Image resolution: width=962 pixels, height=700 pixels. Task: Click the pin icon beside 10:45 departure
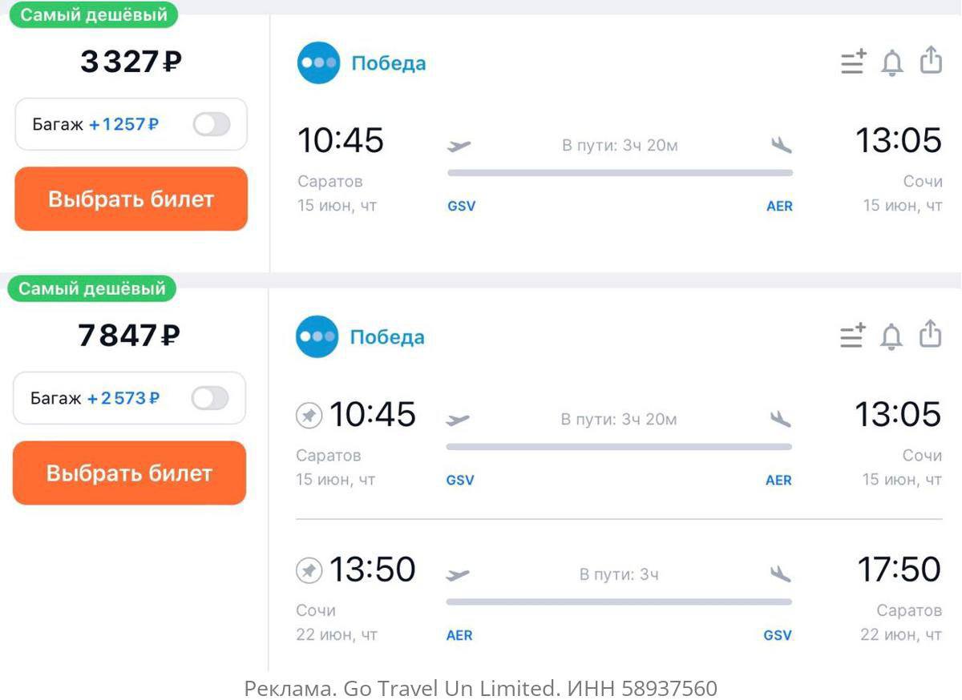(x=309, y=416)
